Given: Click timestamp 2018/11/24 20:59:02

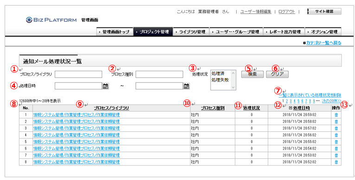Looking at the screenshot, I should click(299, 115).
